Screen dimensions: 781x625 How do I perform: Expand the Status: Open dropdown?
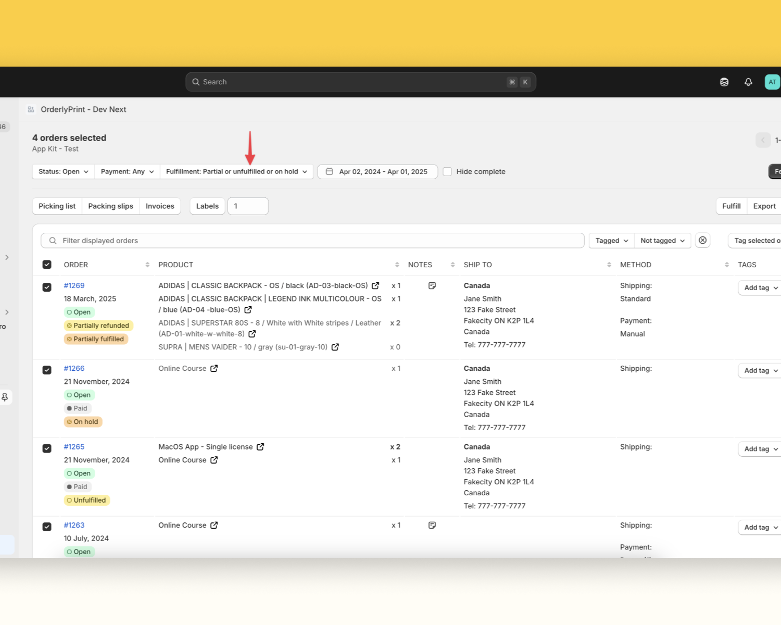(x=64, y=171)
